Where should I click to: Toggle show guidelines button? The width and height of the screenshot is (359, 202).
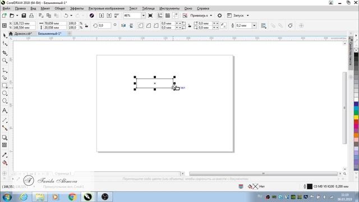[x=176, y=16]
